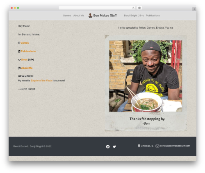Image resolution: width=205 pixels, height=173 pixels.
Task: Click the footer copyright text Bendi Barrett | Benji Bright
Action: tap(33, 146)
